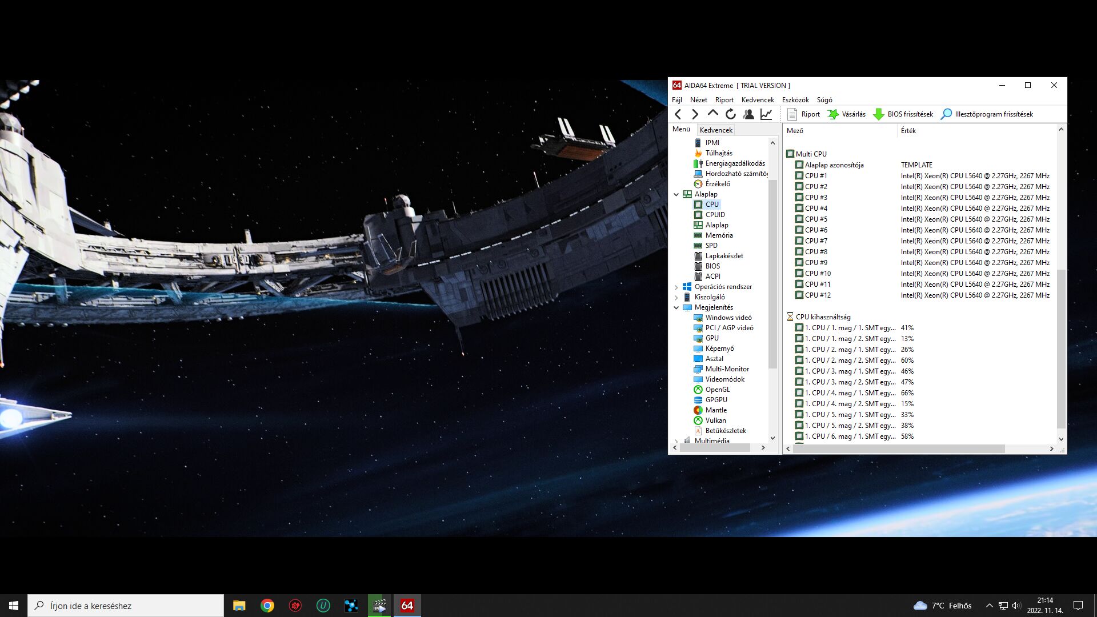
Task: Click the taskbar search box
Action: point(126,606)
